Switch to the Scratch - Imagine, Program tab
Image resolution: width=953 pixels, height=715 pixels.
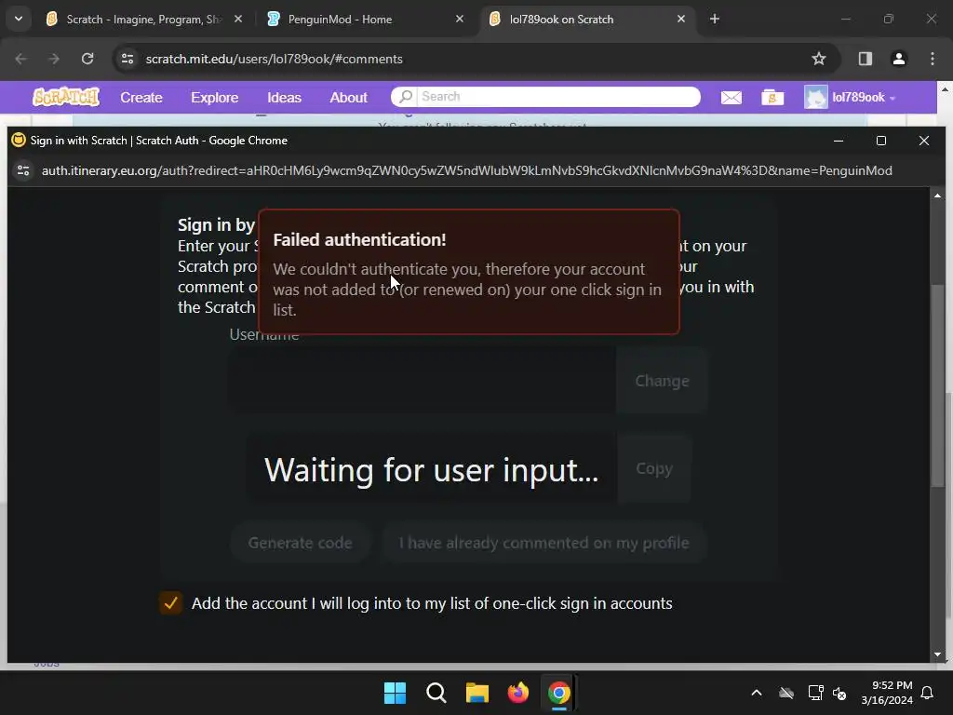[144, 19]
